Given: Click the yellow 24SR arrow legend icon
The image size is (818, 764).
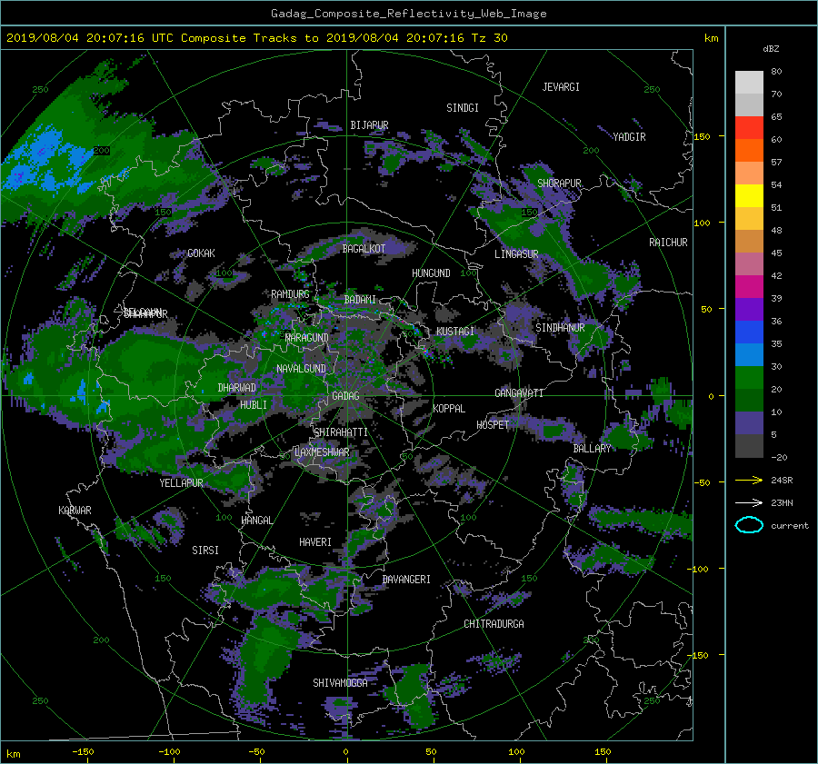Looking at the screenshot, I should click(x=749, y=480).
